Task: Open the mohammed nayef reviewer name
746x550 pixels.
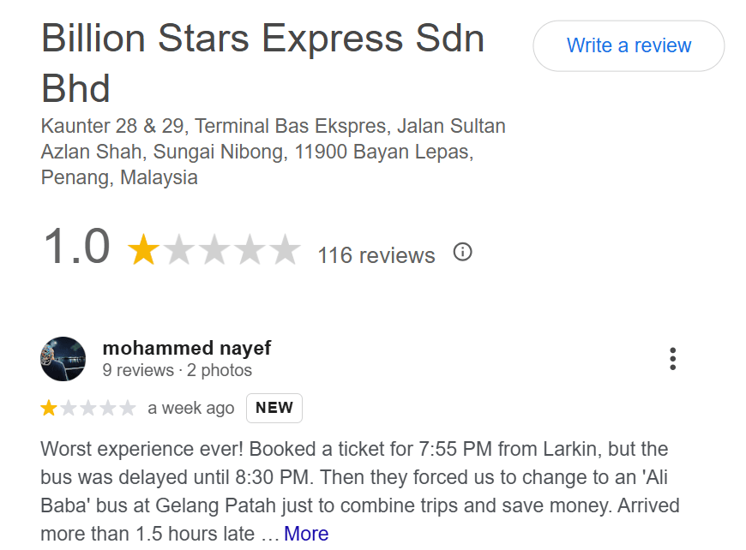Action: coord(187,348)
